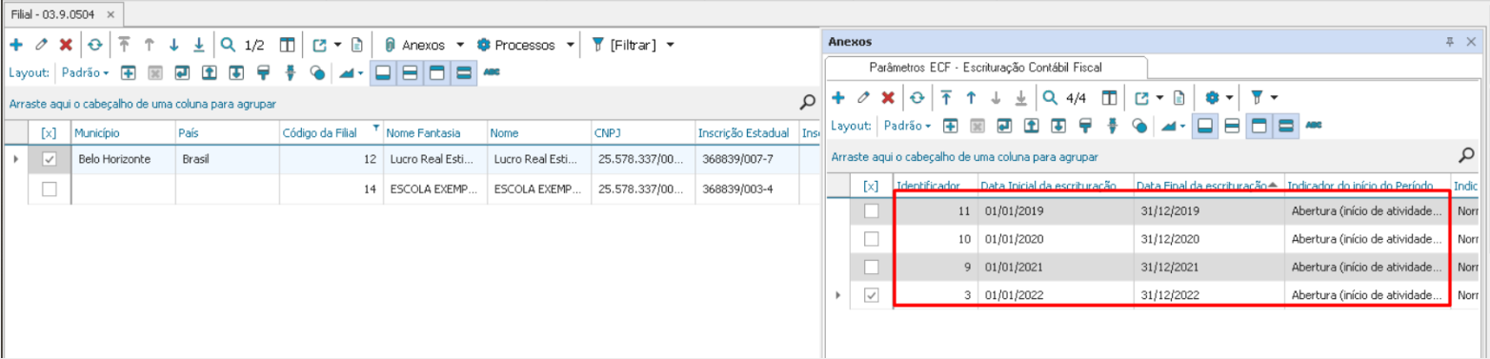Click Inscrição Estadual column header

[x=745, y=133]
